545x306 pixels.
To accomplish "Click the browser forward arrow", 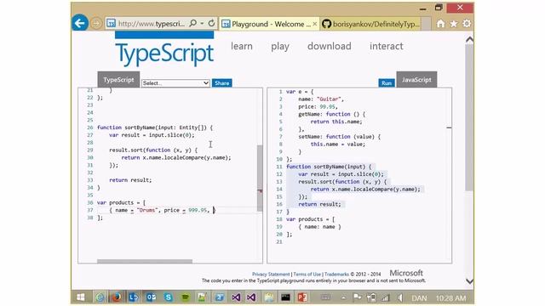I will [x=96, y=24].
